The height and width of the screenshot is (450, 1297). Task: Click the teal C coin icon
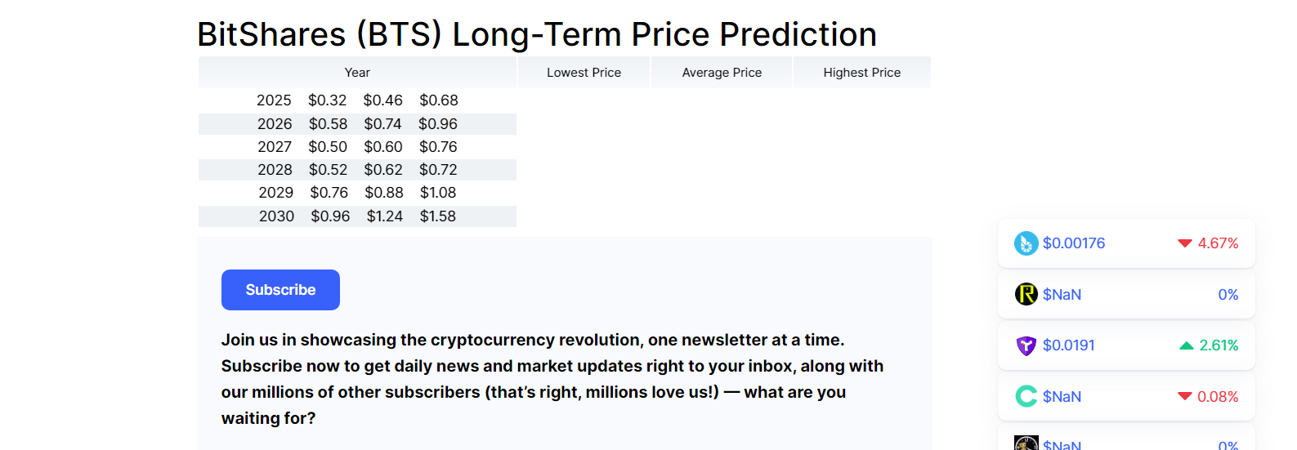pyautogui.click(x=1026, y=396)
